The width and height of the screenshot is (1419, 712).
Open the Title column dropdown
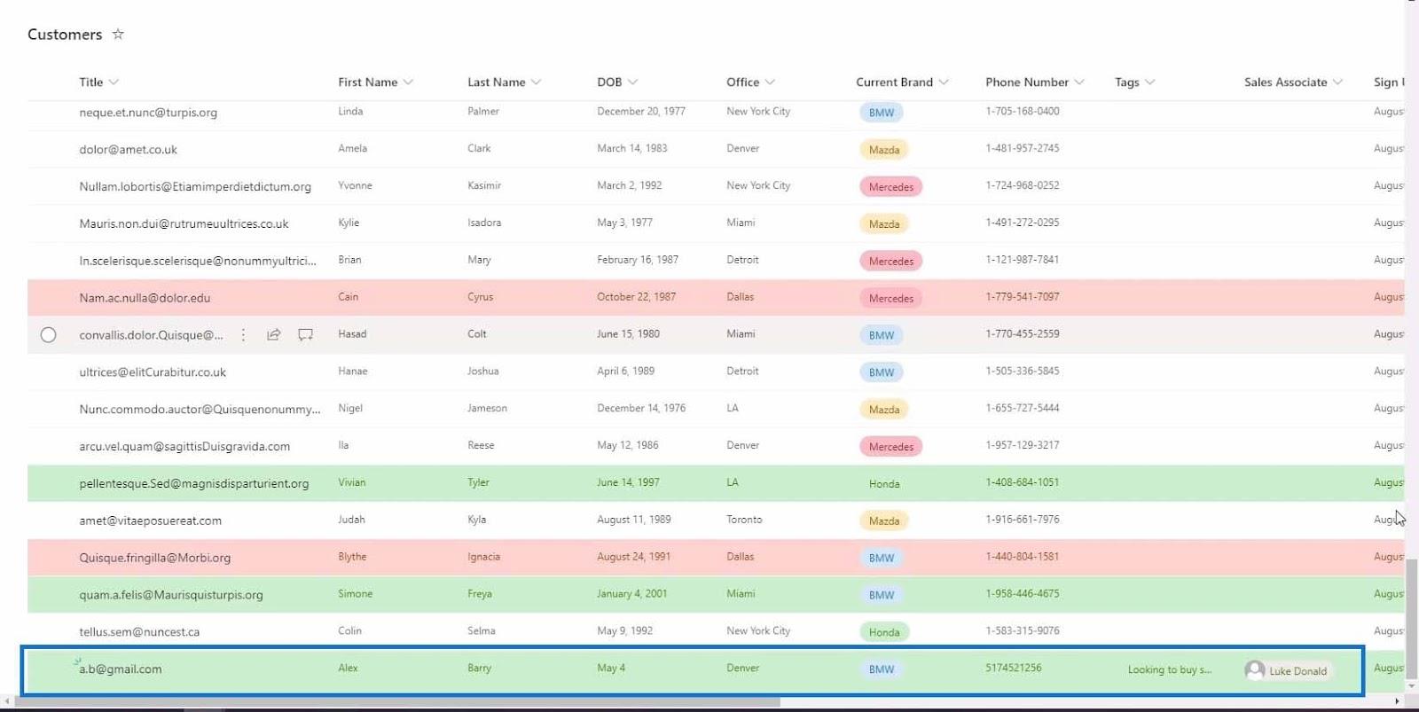click(x=114, y=82)
